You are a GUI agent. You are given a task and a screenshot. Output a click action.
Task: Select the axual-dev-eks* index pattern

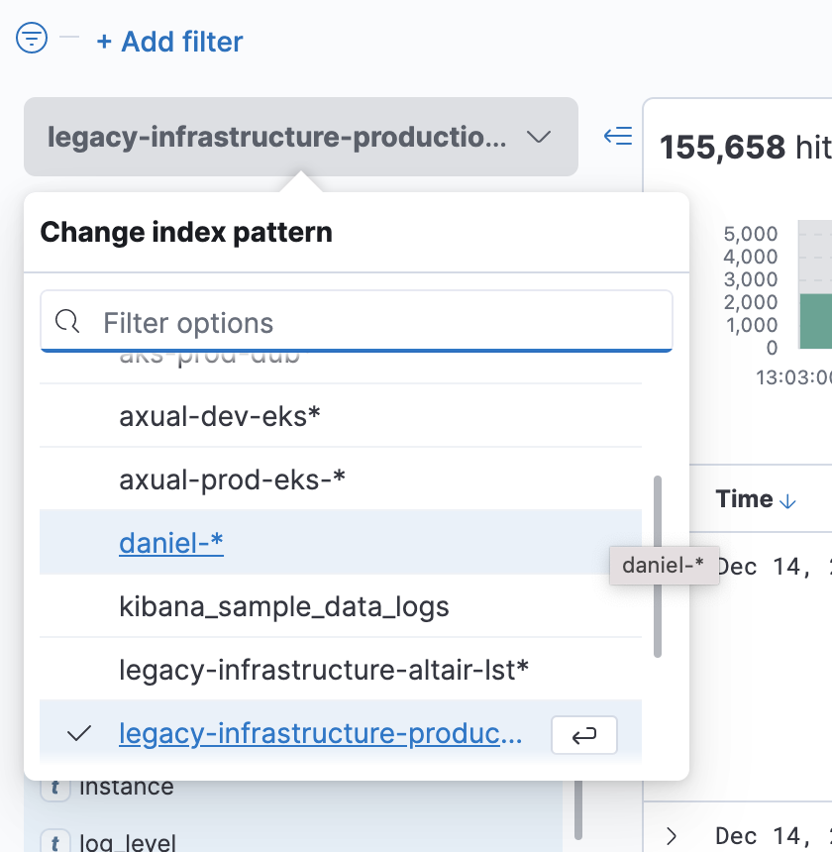tap(220, 416)
